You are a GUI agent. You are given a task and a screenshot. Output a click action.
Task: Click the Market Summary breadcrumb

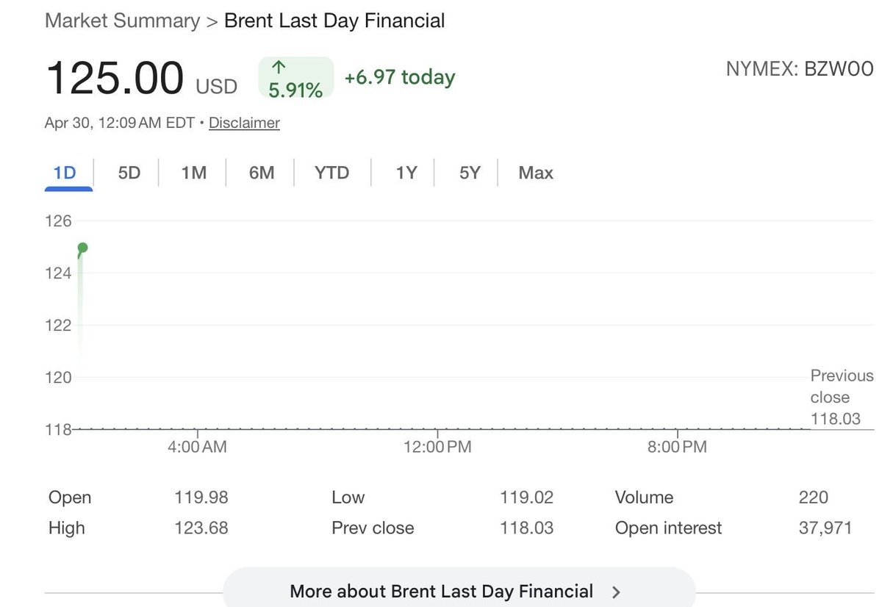pyautogui.click(x=122, y=21)
